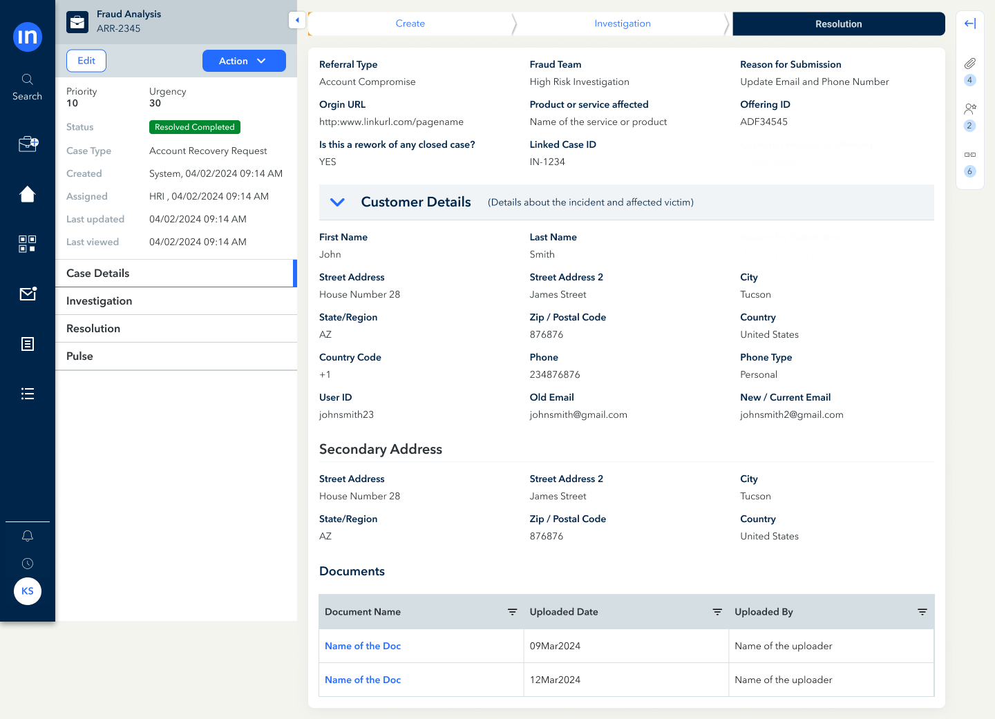
Task: Collapse the Customer Details section
Action: click(x=337, y=202)
